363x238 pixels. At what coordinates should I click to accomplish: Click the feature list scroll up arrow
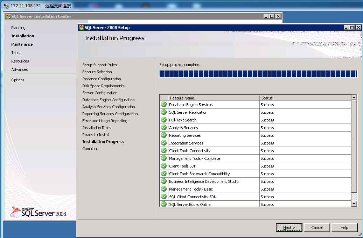pos(354,97)
